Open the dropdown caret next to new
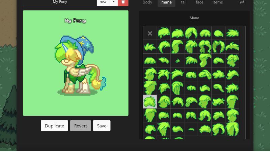The height and width of the screenshot is (152, 270). tap(113, 2)
